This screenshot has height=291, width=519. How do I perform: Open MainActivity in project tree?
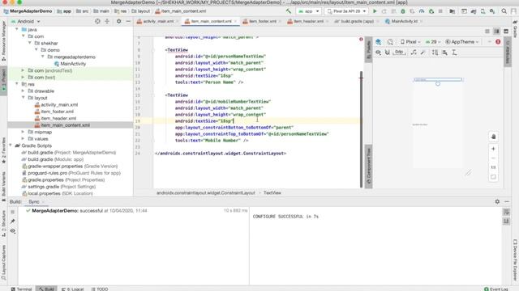pos(73,64)
